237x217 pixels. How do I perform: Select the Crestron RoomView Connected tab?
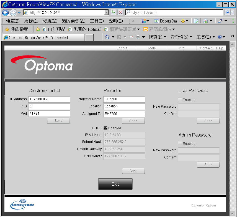click(x=43, y=37)
